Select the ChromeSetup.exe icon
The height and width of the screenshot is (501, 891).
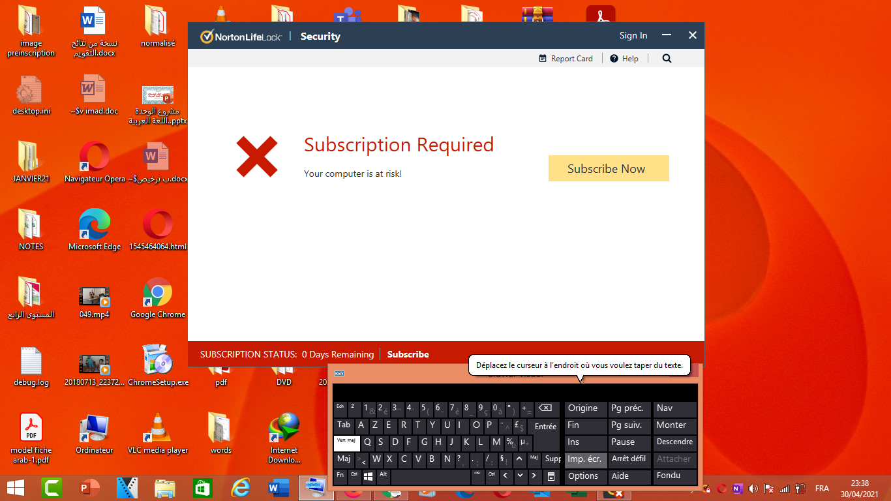click(158, 365)
